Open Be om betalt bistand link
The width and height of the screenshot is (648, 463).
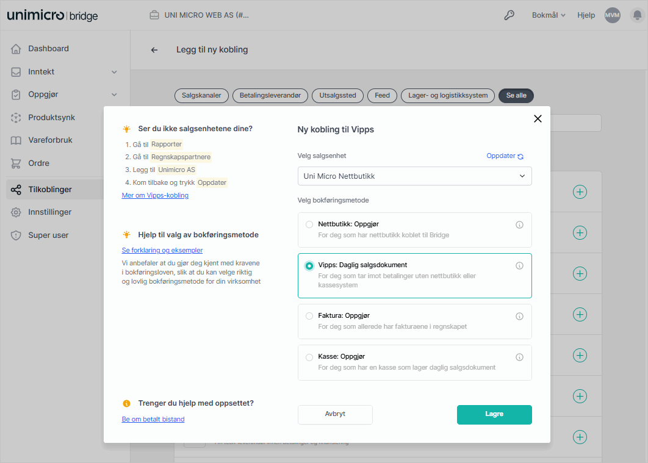153,419
